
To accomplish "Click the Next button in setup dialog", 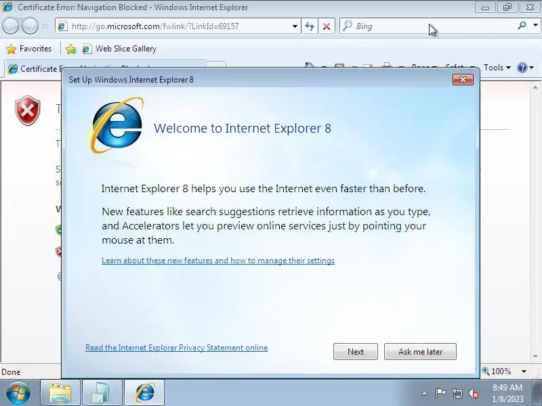I will (x=355, y=351).
